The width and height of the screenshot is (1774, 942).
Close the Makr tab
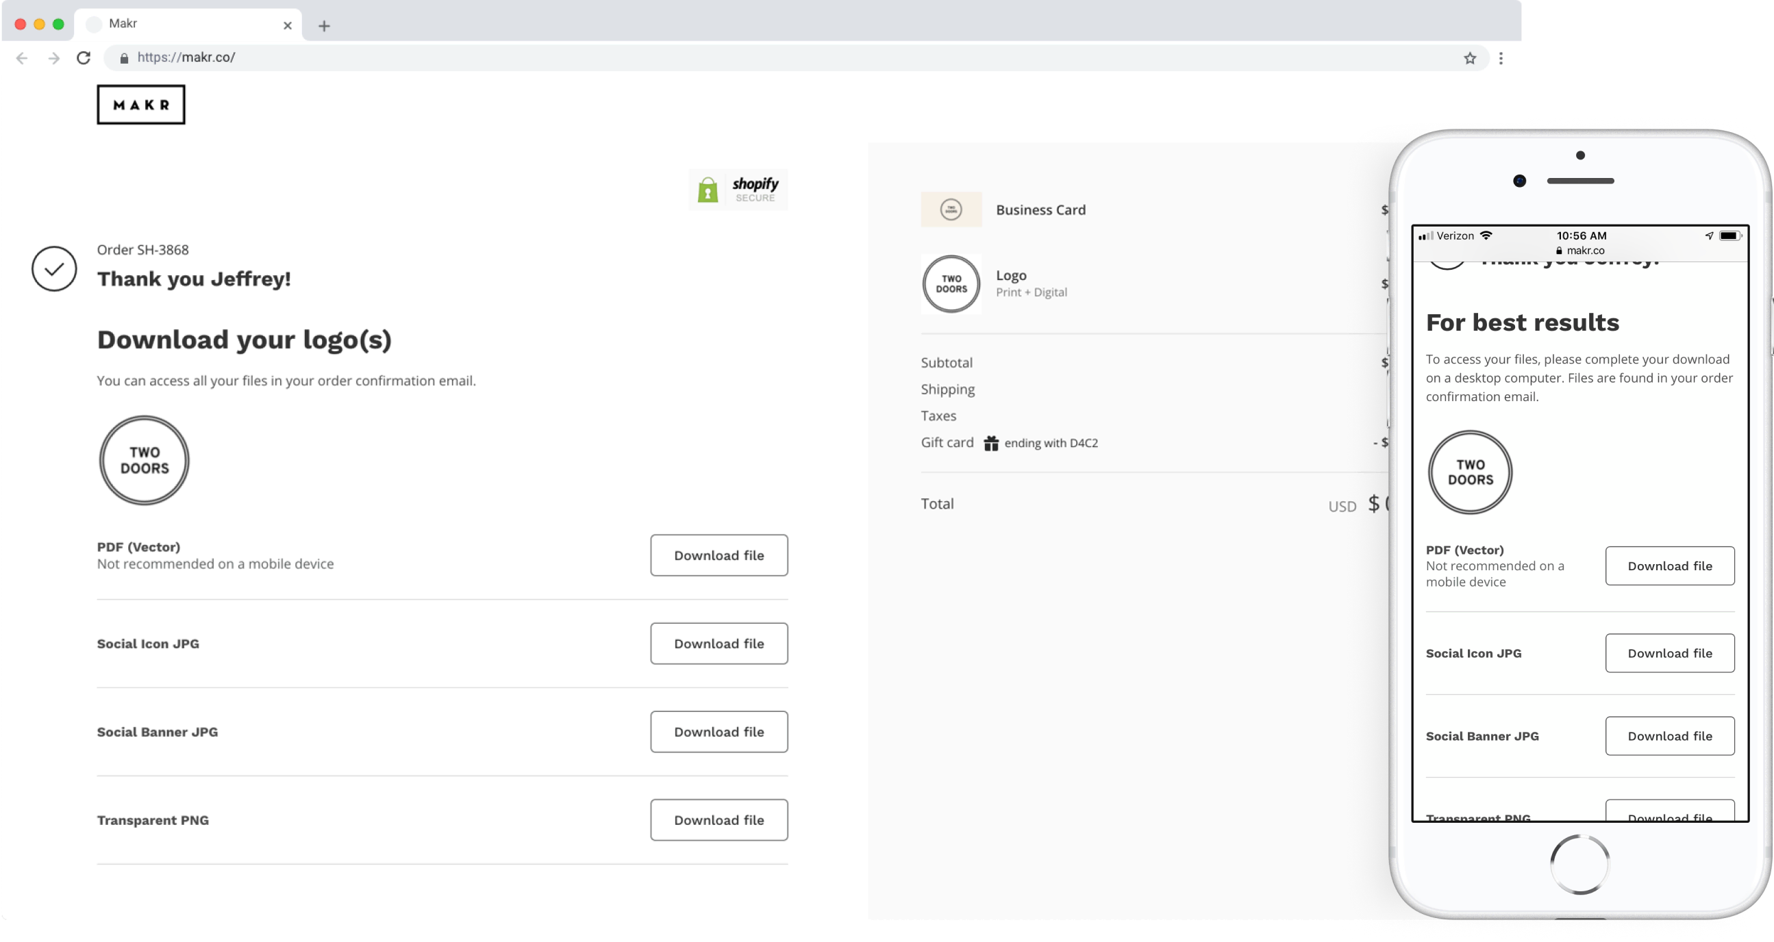coord(288,25)
